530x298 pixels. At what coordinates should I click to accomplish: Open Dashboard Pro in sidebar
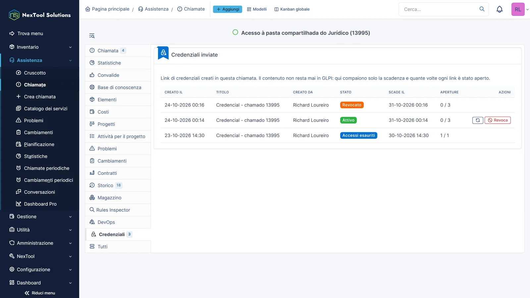pos(40,204)
